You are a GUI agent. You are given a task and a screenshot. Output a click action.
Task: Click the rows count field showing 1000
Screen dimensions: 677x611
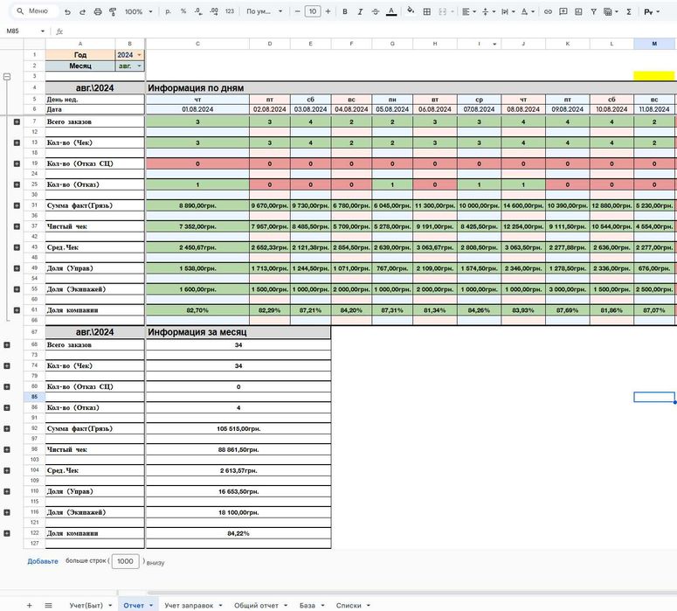125,561
